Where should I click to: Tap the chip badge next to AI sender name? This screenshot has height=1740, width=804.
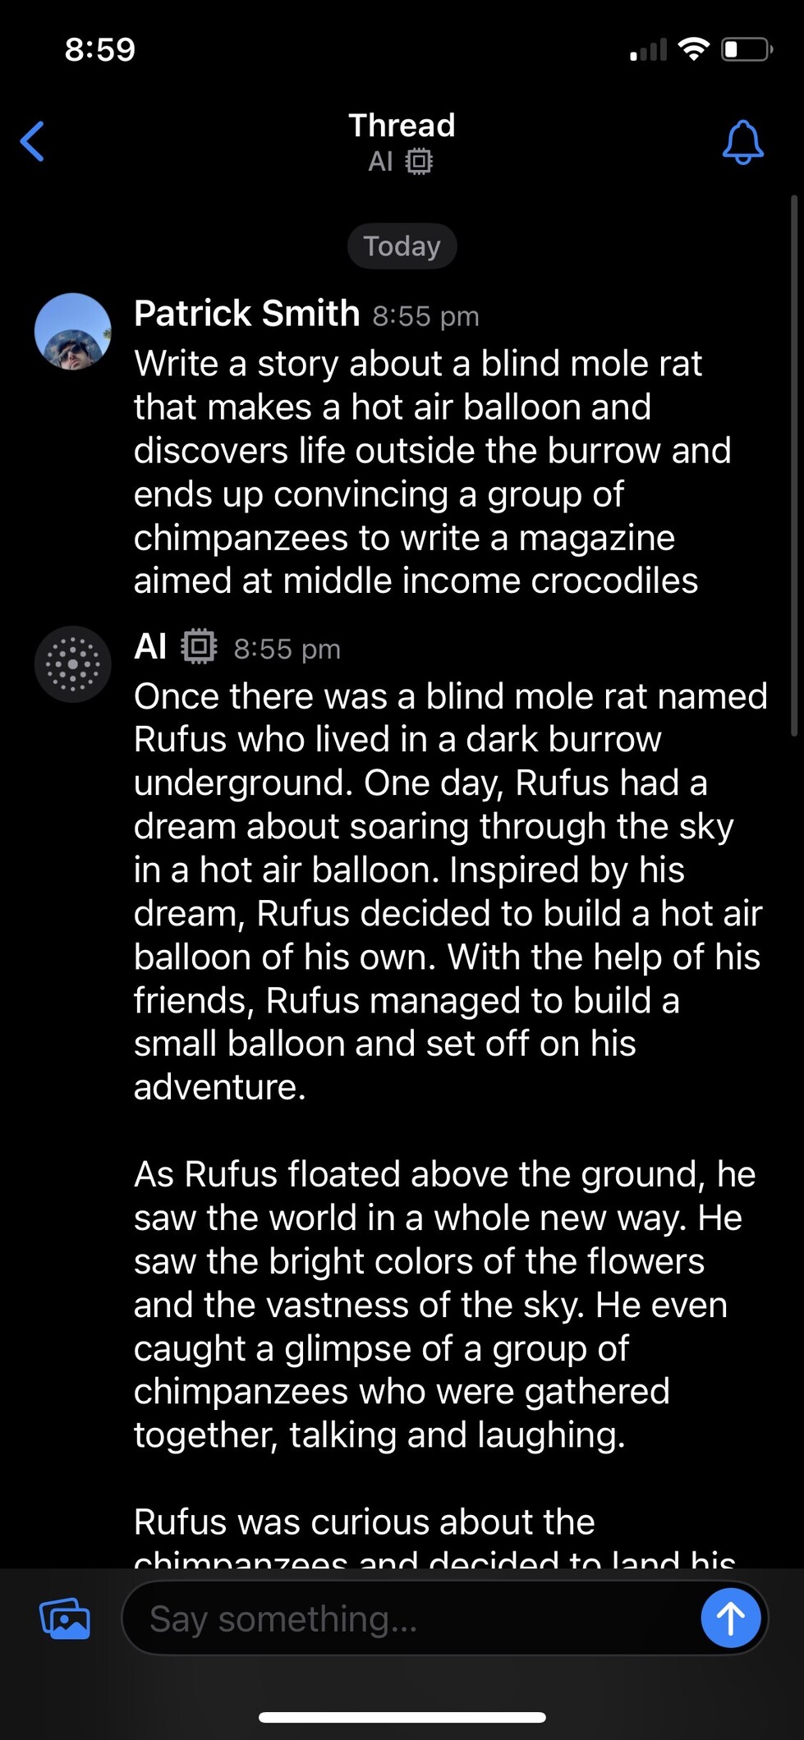point(199,646)
